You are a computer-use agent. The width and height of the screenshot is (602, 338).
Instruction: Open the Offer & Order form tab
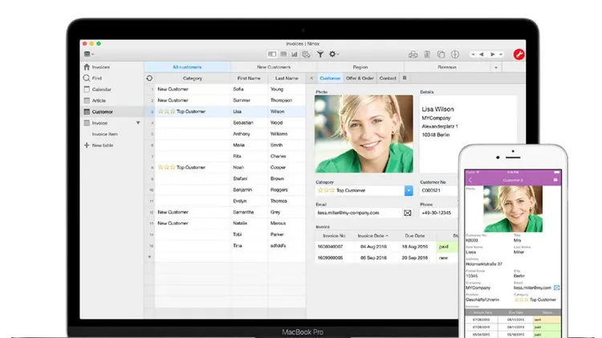point(360,78)
